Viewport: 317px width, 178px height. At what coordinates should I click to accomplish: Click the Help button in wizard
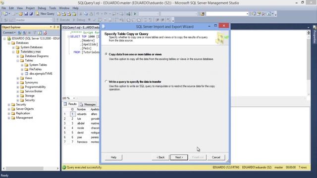point(113,157)
